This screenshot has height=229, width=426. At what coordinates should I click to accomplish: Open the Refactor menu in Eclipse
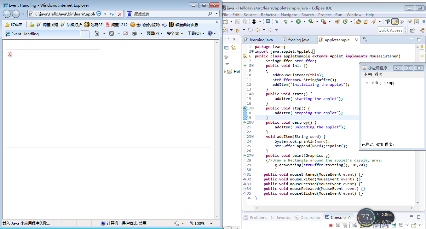click(x=268, y=15)
